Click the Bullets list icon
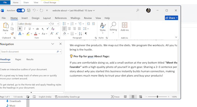This screenshot has width=197, height=107. 64,24
